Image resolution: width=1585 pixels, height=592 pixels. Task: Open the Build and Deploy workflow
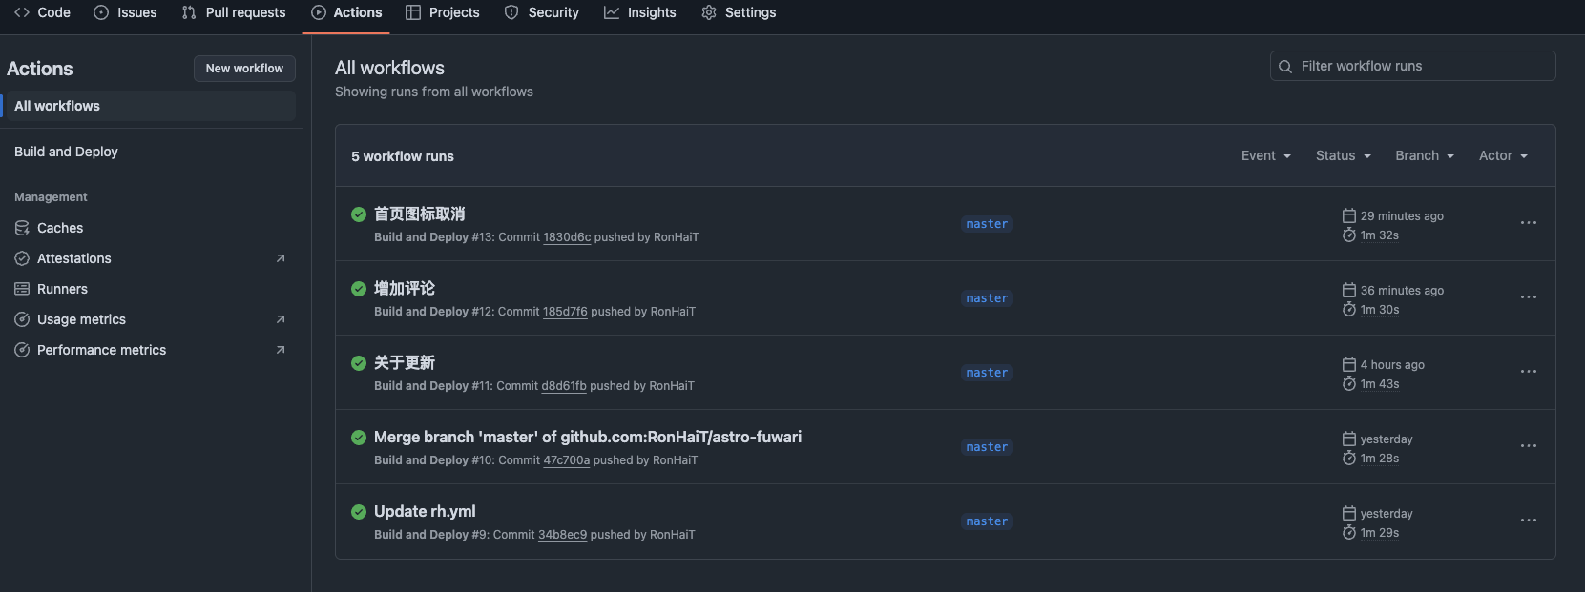click(149, 152)
